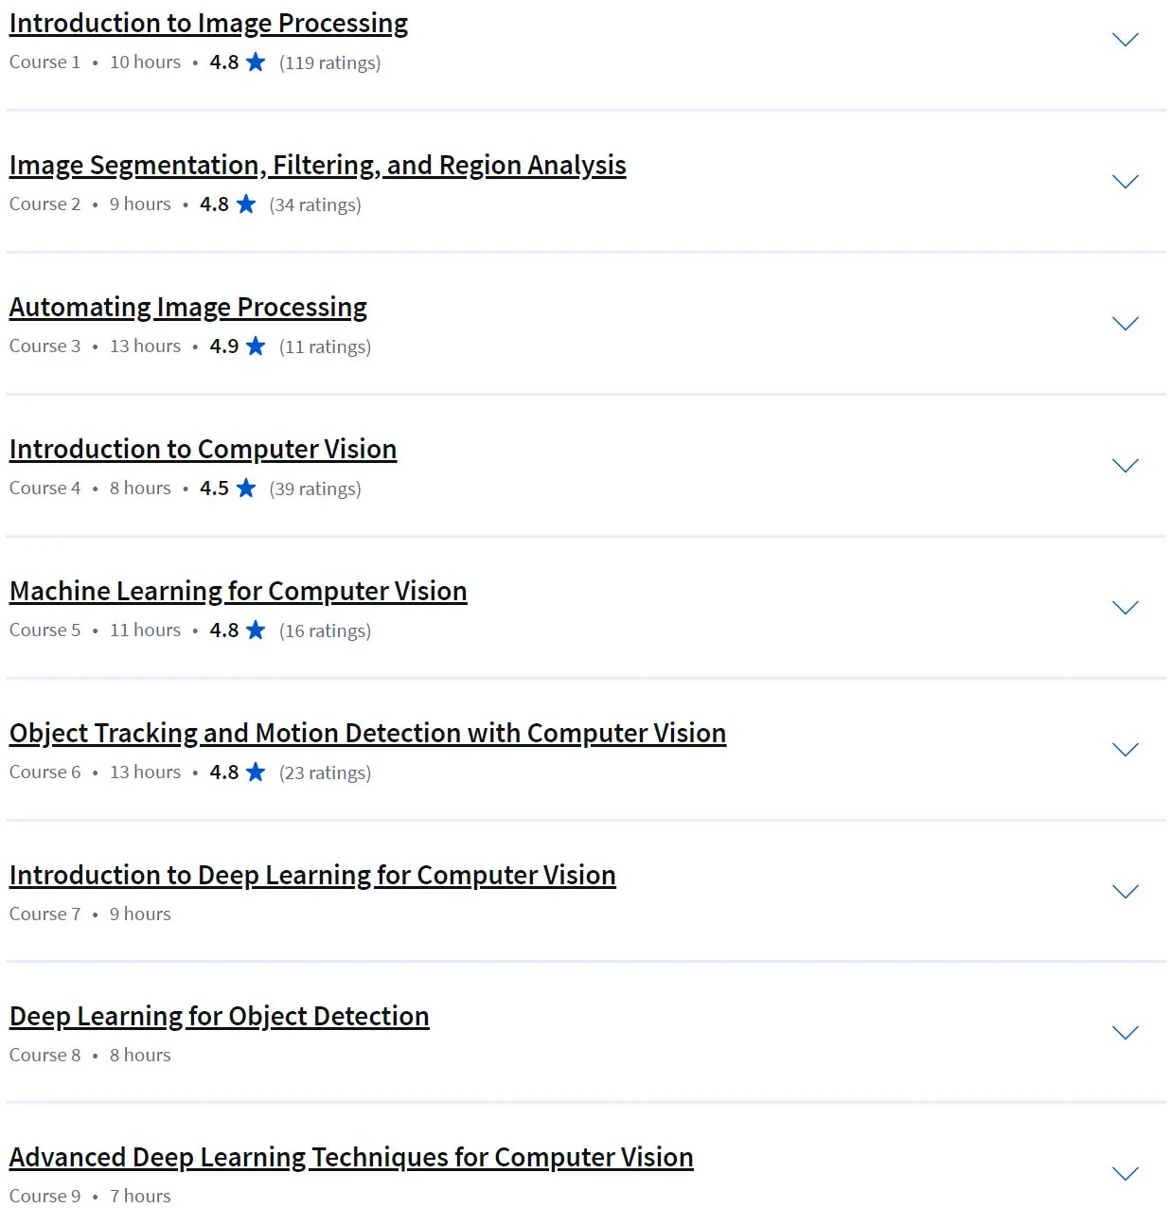This screenshot has height=1208, width=1171.
Task: Open Object Tracking and Motion Detection link
Action: point(368,734)
